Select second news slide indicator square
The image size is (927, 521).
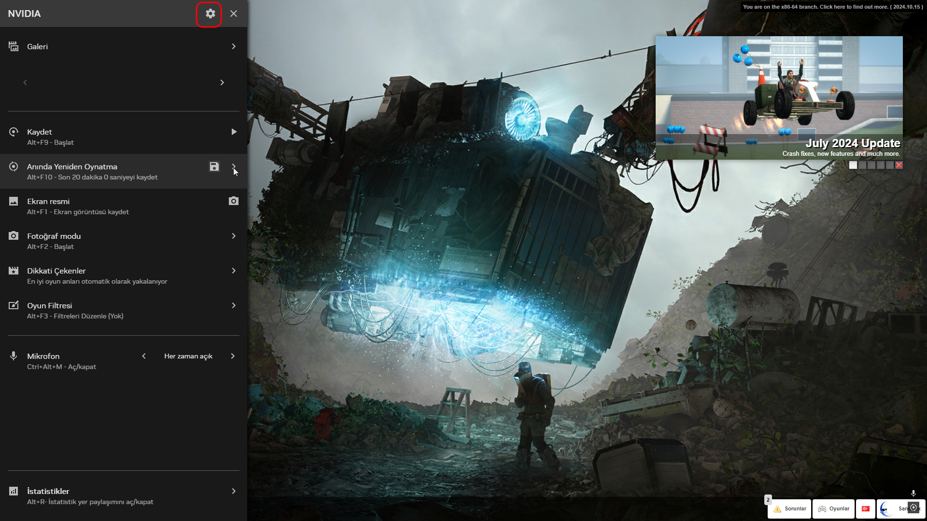(862, 165)
